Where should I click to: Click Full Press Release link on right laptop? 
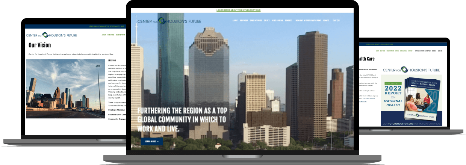[369, 98]
